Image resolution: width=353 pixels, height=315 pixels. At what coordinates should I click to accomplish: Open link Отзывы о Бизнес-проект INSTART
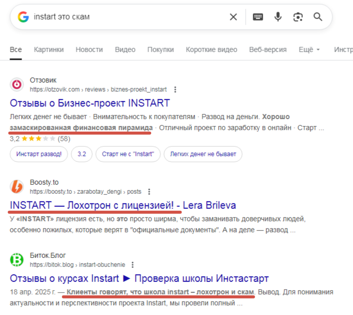pos(90,104)
